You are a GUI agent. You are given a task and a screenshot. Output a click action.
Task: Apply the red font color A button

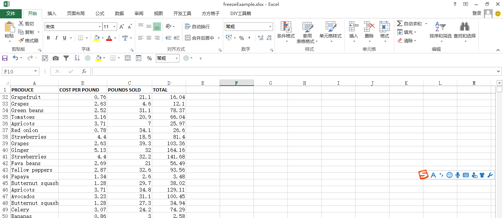109,38
